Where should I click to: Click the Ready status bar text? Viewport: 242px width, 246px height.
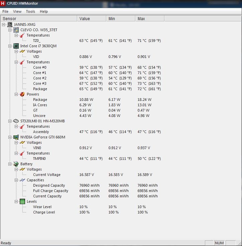coord(6,243)
